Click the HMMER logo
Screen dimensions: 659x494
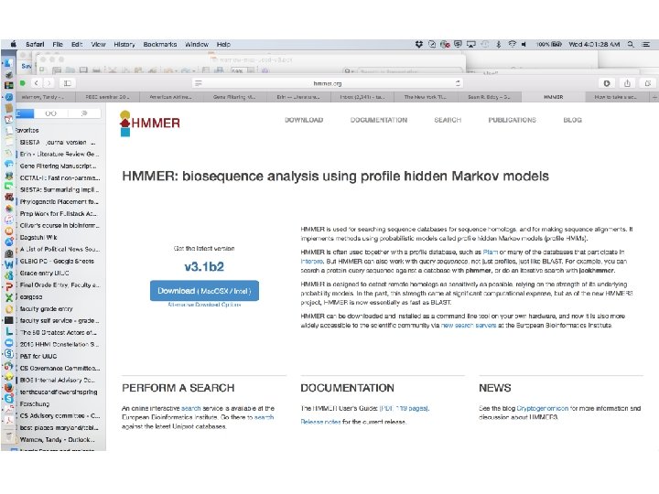pyautogui.click(x=149, y=123)
